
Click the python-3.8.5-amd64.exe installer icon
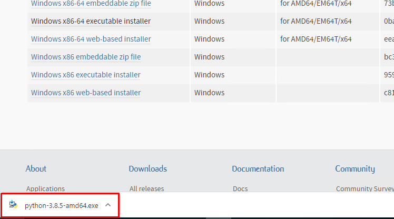point(13,204)
